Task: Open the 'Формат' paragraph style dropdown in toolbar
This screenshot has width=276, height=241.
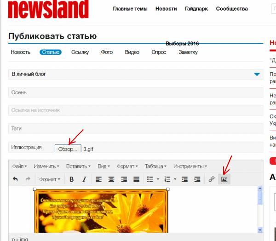Action: tap(49, 179)
